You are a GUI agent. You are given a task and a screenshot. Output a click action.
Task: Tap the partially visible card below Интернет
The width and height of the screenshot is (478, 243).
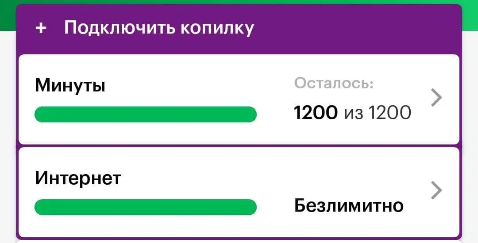239,242
